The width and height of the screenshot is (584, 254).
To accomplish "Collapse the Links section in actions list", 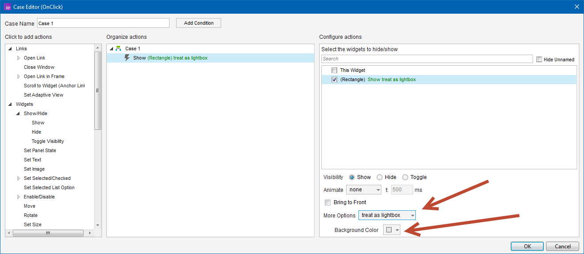I will coord(10,49).
